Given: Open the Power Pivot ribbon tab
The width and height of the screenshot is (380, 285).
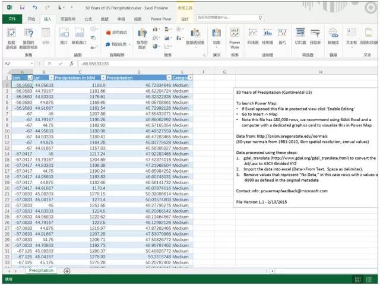Looking at the screenshot, I should 161,19.
